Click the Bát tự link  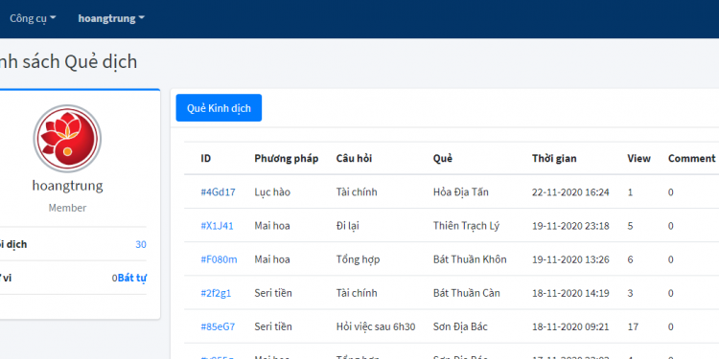tap(132, 278)
